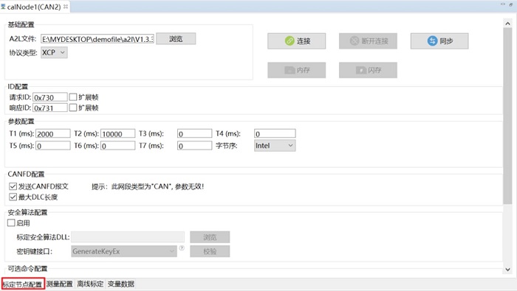Click the 浏览 button next to A2L file

coord(176,39)
